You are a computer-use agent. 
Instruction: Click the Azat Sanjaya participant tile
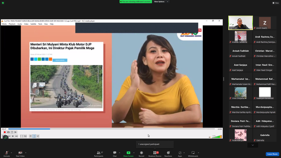[x=241, y=65]
